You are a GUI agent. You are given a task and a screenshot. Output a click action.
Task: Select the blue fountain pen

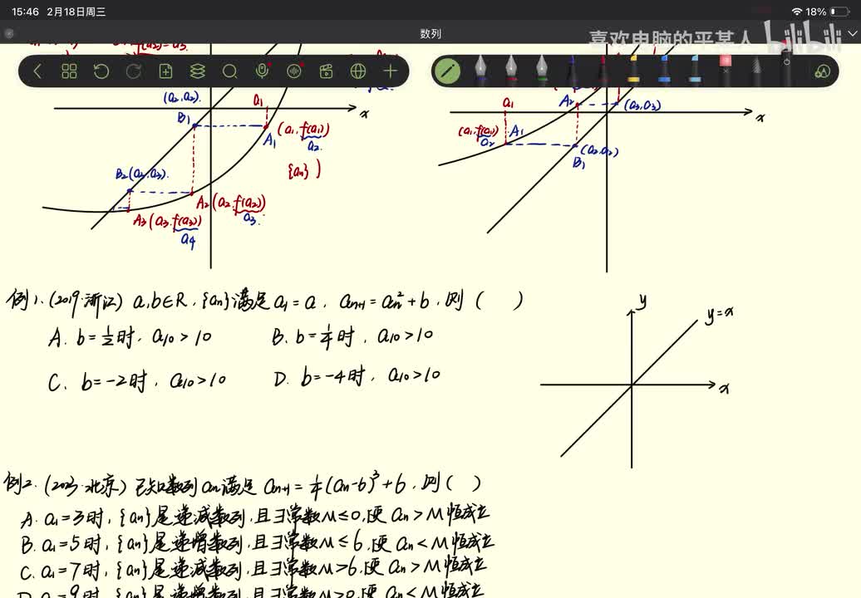(x=480, y=71)
